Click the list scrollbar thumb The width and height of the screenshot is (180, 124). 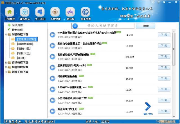(x=174, y=49)
